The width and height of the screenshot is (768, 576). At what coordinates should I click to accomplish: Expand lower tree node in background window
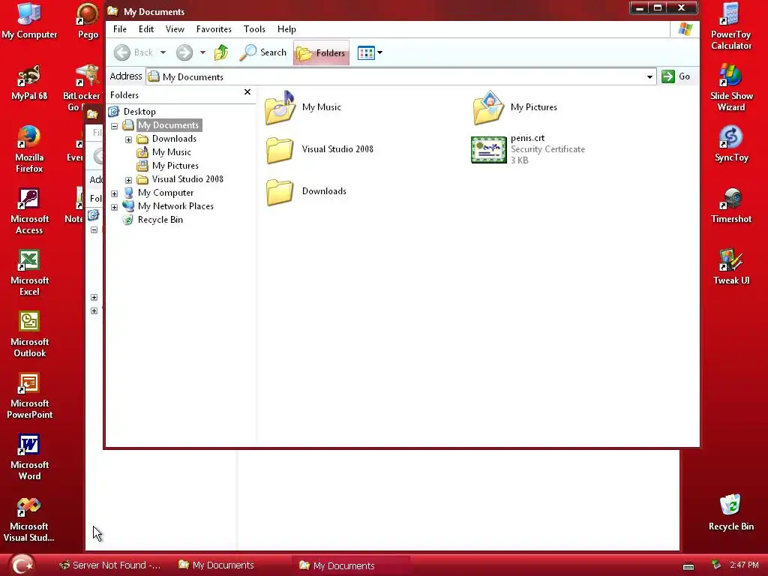94,311
